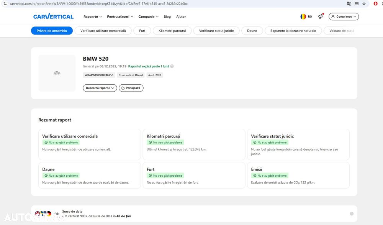383x225 pixels.
Task: Expand the Pentru afaceri menu
Action: coord(120,16)
